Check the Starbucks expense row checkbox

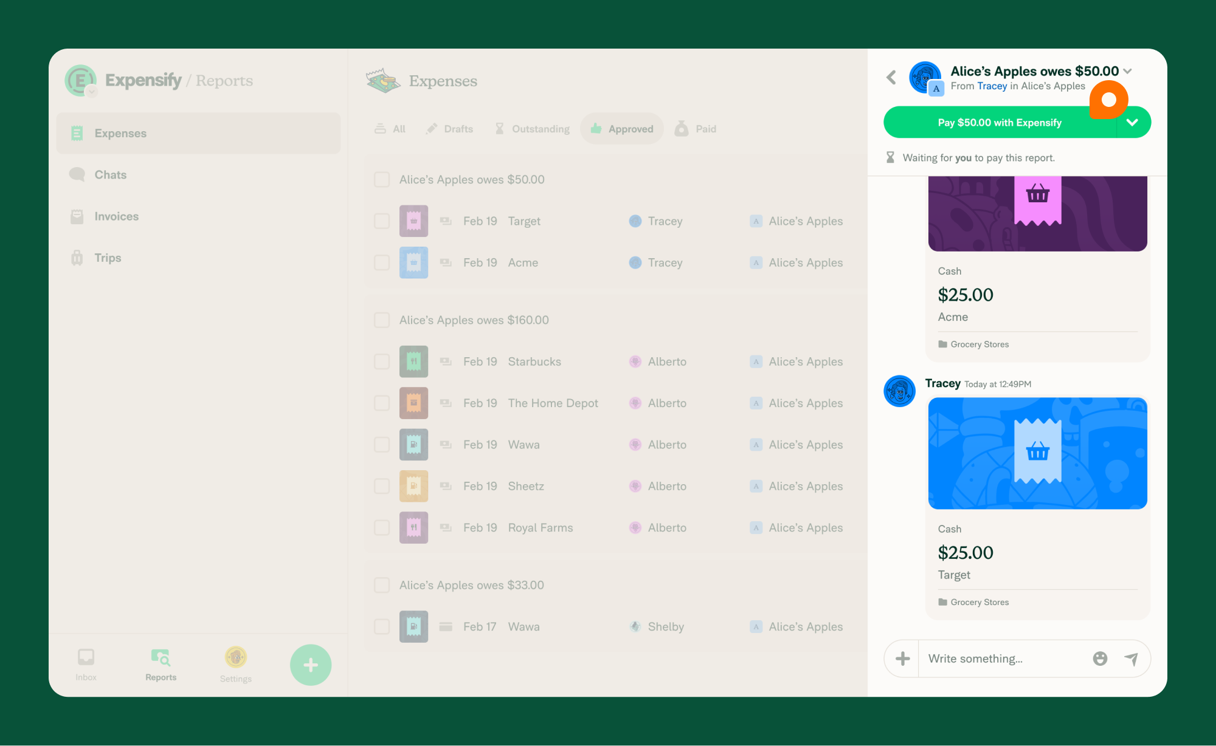[x=382, y=361]
